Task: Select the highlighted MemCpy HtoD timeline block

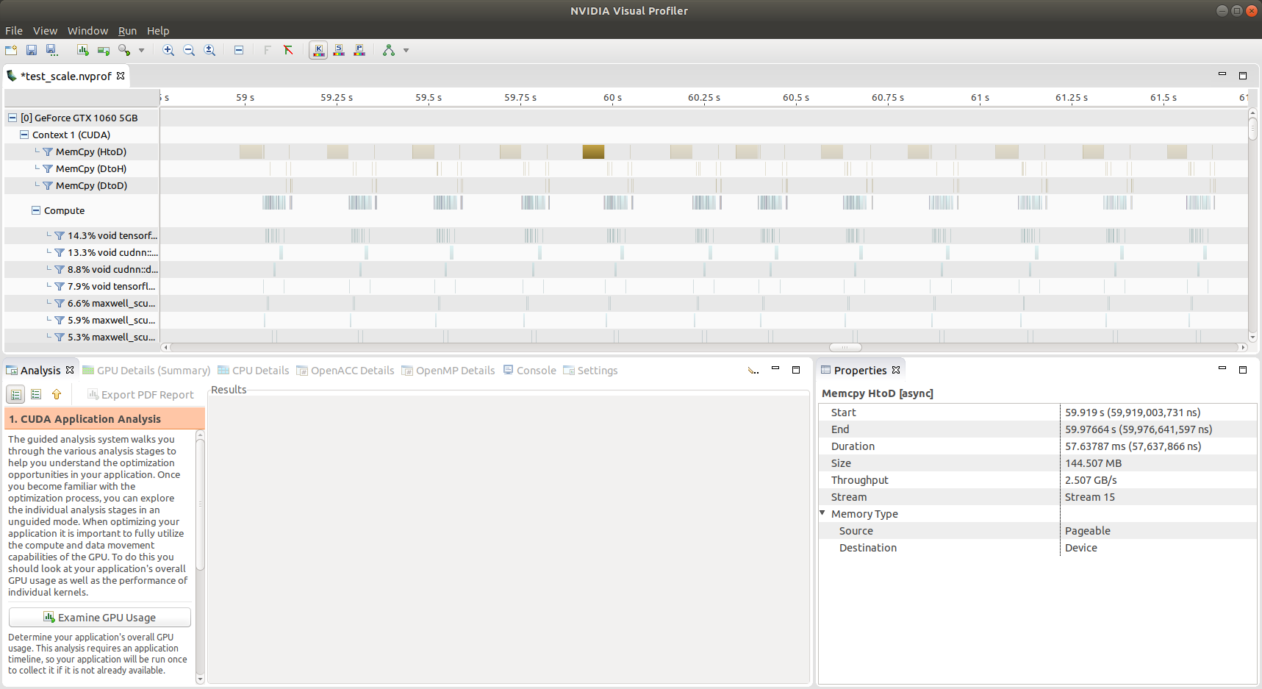Action: pyautogui.click(x=593, y=151)
